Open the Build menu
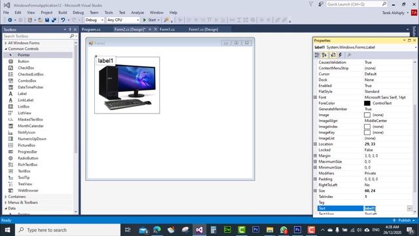 [63, 12]
